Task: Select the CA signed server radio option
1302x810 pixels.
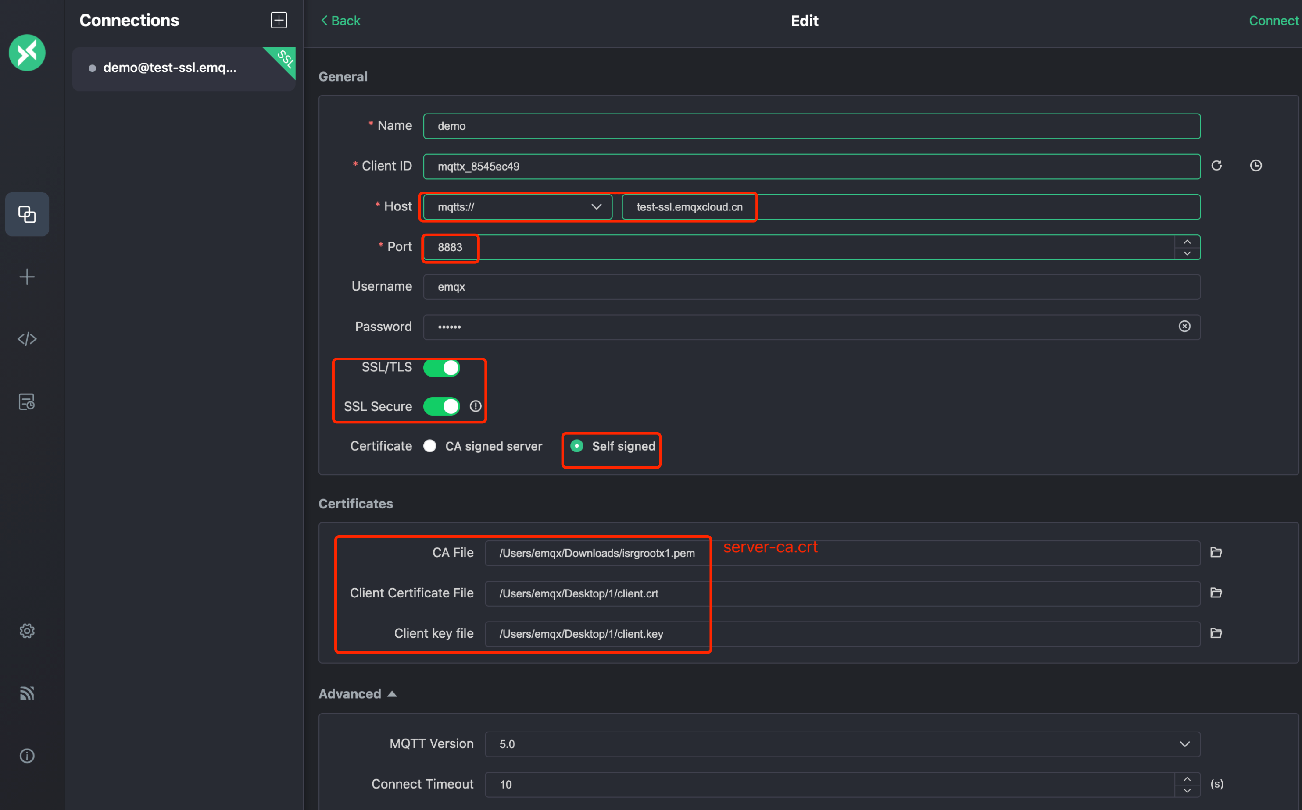Action: (430, 446)
